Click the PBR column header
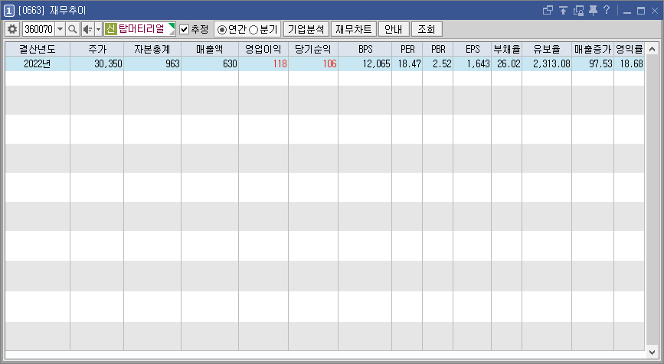The image size is (664, 364). [x=438, y=49]
